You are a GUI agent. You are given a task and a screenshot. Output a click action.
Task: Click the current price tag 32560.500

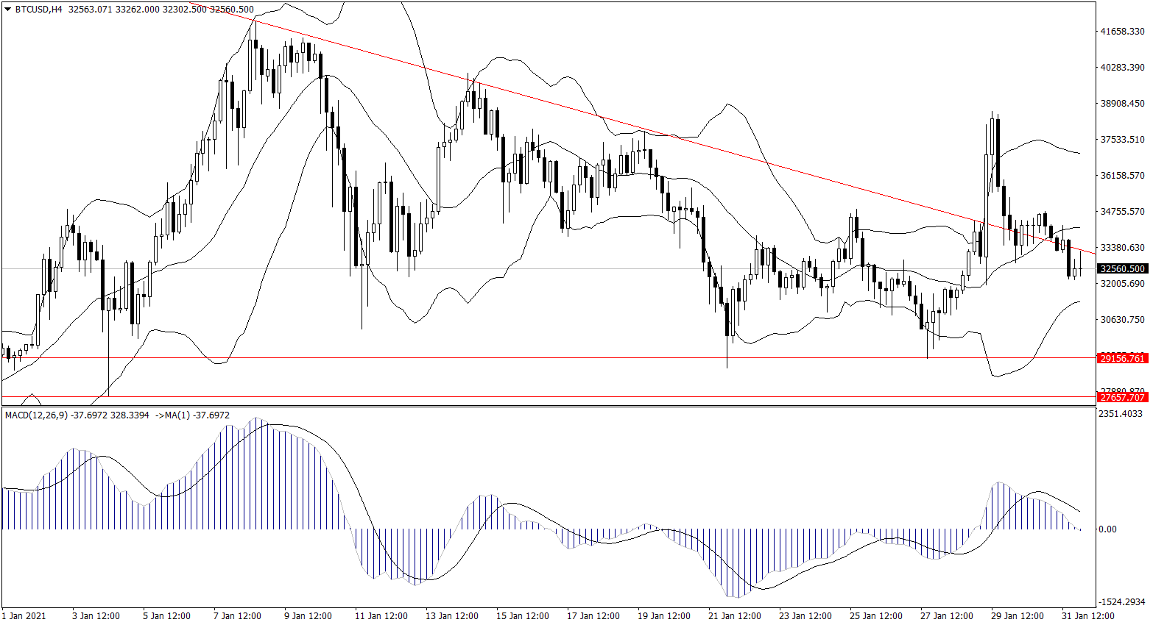pyautogui.click(x=1121, y=269)
